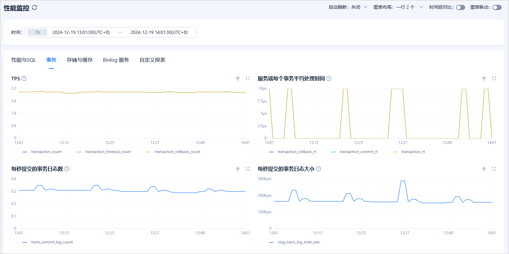Screen dimensions: 509x254
Task: Click the 每秒提交的事务日志大小 title
Action: point(286,169)
